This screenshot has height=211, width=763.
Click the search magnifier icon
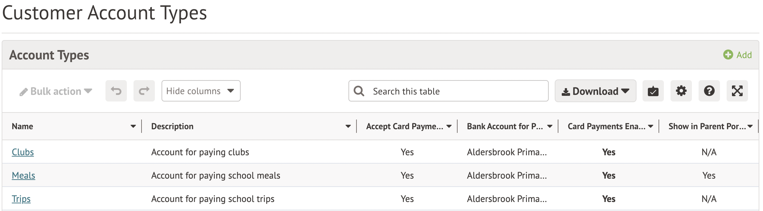tap(359, 91)
